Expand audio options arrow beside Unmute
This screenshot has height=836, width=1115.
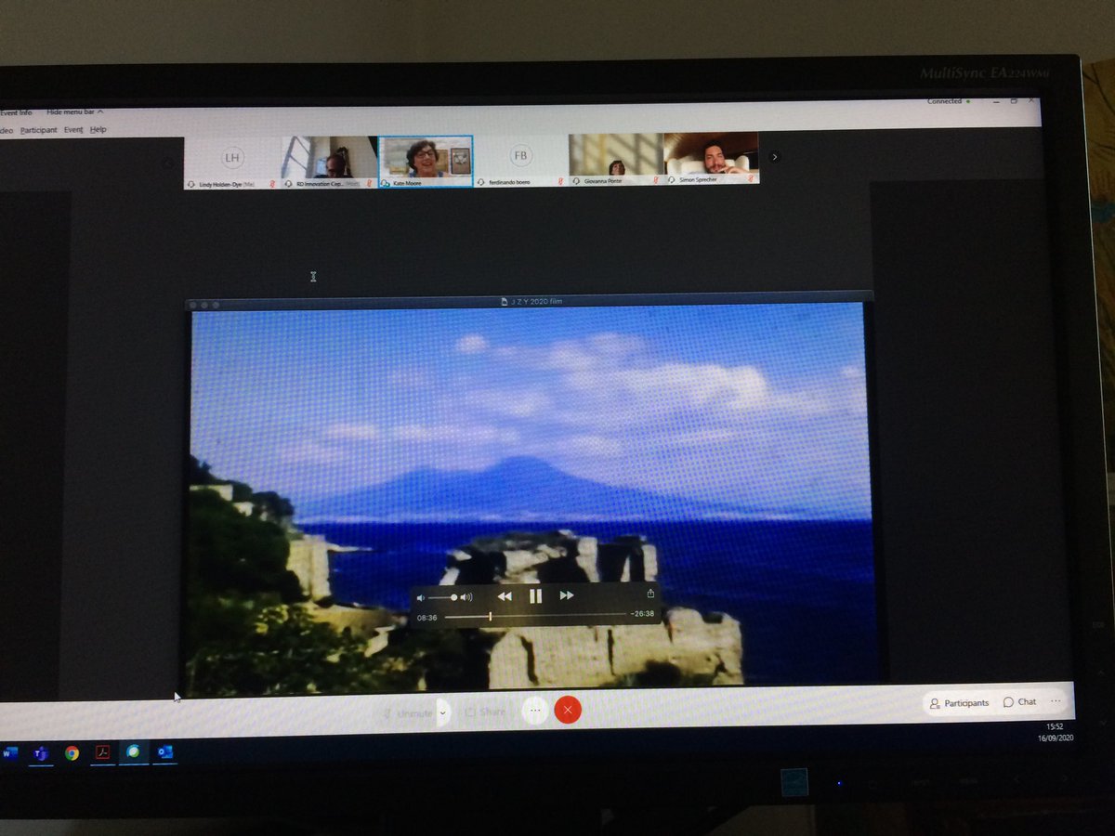coord(443,713)
